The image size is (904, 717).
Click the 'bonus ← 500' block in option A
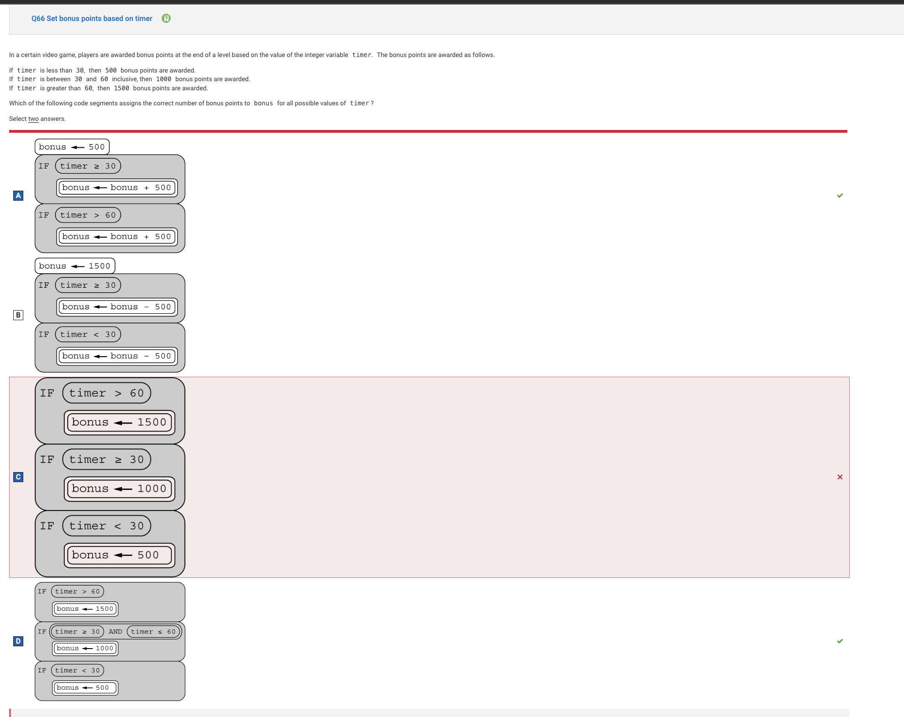(72, 147)
